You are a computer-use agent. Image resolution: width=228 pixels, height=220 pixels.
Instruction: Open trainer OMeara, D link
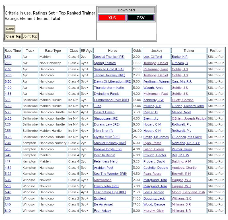coord(180,63)
